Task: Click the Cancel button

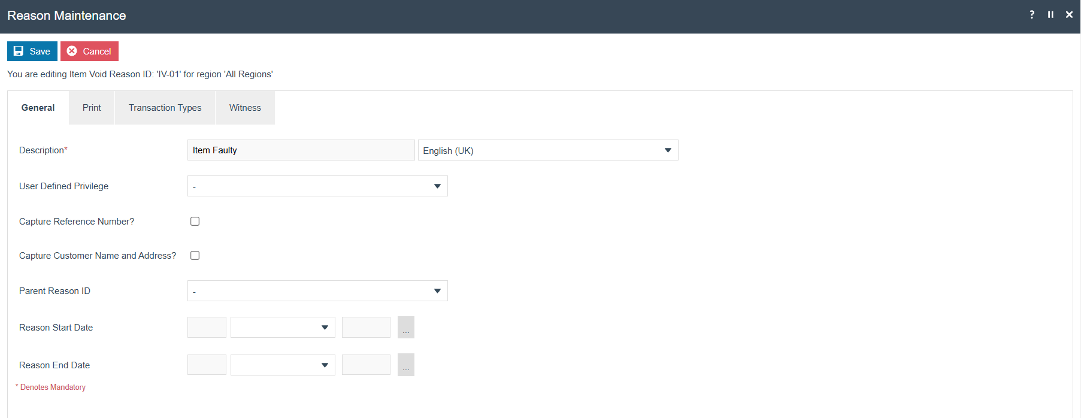Action: [x=89, y=51]
